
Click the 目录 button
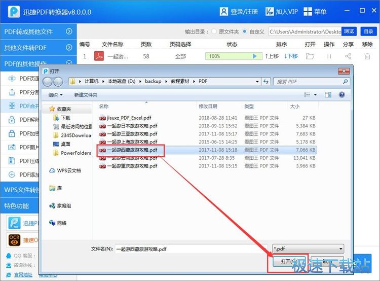369,31
